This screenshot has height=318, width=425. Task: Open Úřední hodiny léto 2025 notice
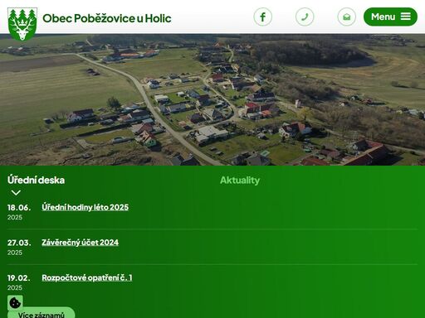pos(85,207)
